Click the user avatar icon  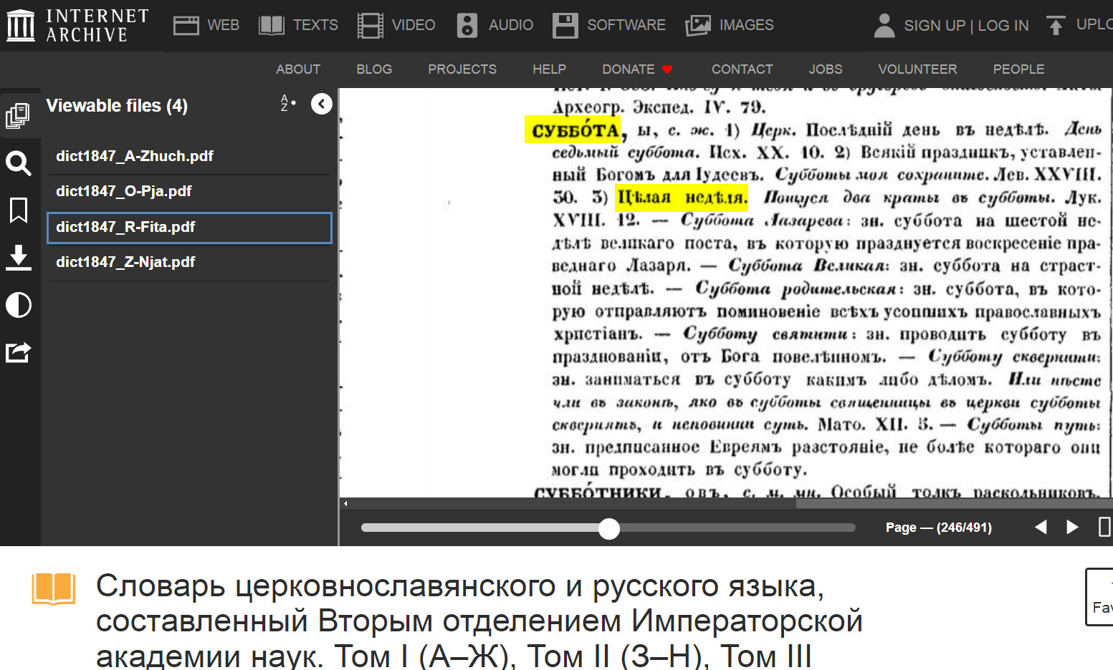click(884, 25)
